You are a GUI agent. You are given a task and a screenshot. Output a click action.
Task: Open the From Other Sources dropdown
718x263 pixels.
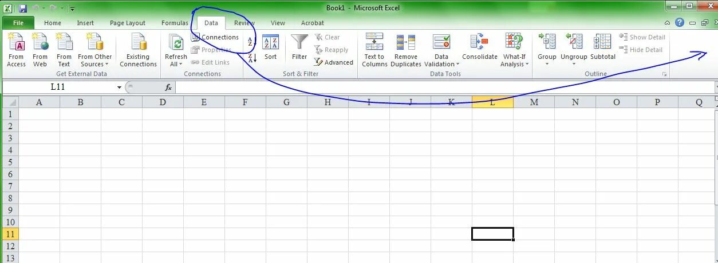click(94, 50)
